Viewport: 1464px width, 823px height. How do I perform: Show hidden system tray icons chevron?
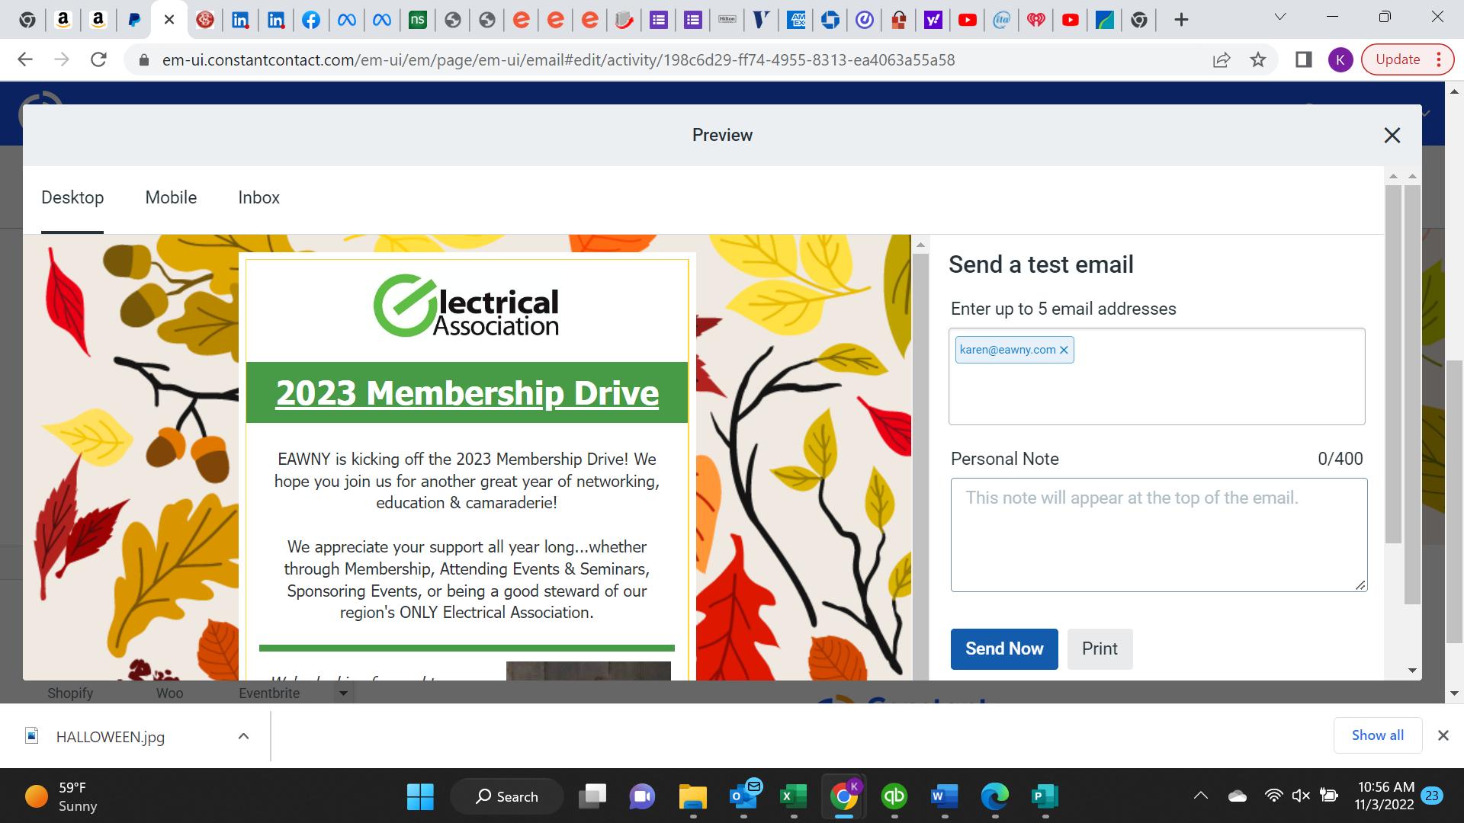tap(1200, 796)
